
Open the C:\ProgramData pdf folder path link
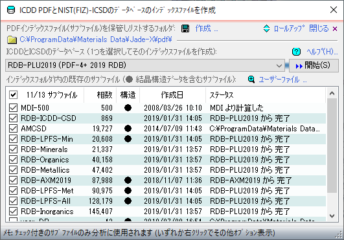pyautogui.click(x=96, y=39)
